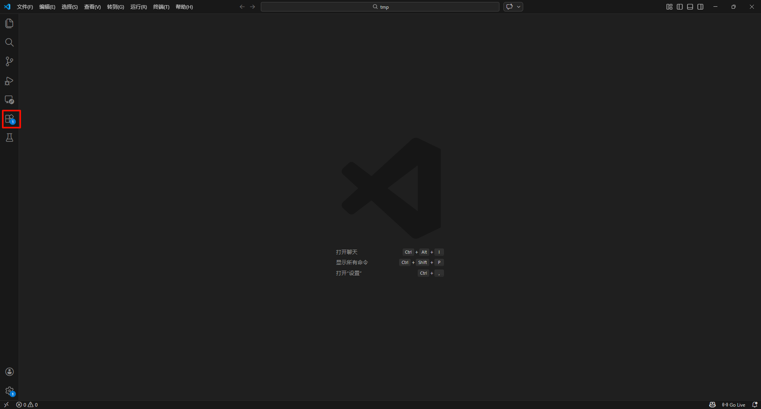
Task: Minimize the VS Code window
Action: (715, 7)
